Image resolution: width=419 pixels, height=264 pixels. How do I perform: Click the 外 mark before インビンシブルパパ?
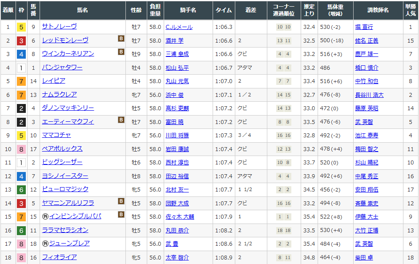click(45, 216)
